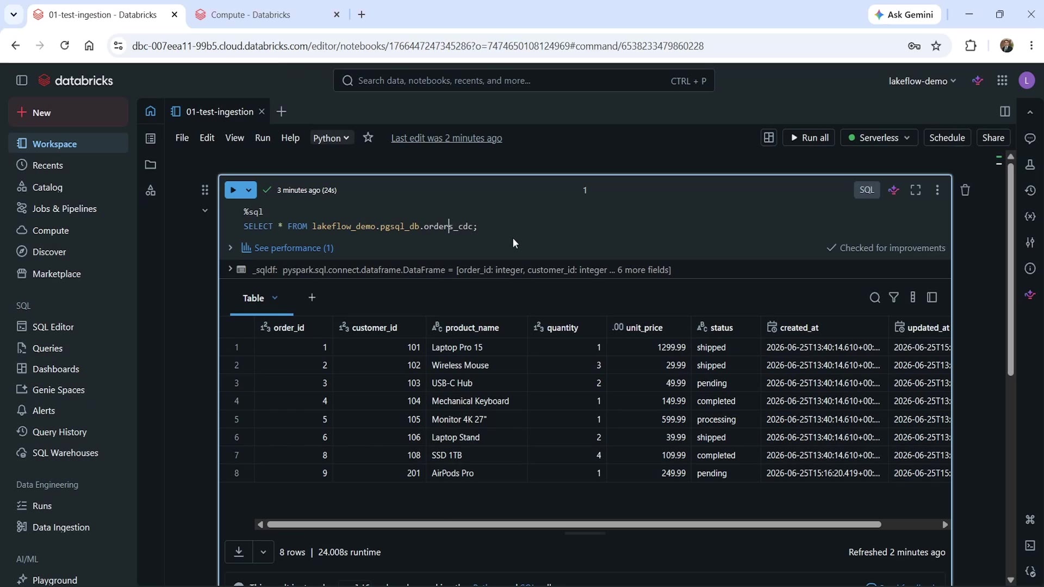Viewport: 1044px width, 587px height.
Task: Open the Serverless compute dropdown
Action: point(879,138)
